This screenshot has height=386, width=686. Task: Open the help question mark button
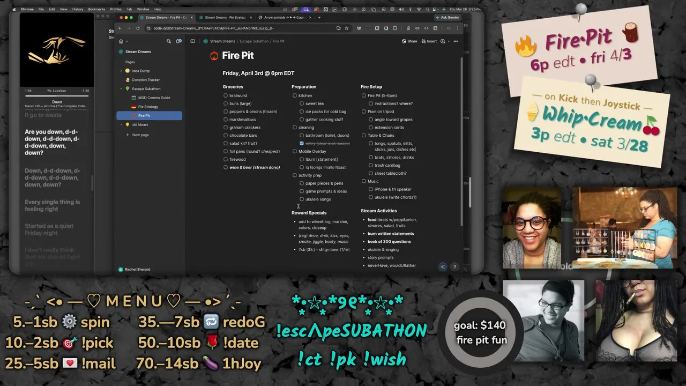(454, 267)
